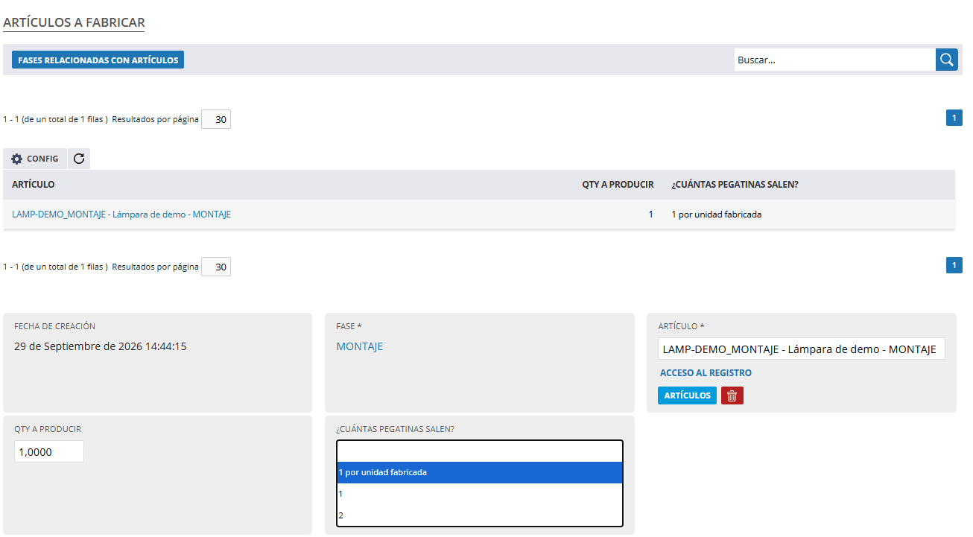Delete the article with the red trash icon
The width and height of the screenshot is (973, 537).
pyautogui.click(x=732, y=395)
